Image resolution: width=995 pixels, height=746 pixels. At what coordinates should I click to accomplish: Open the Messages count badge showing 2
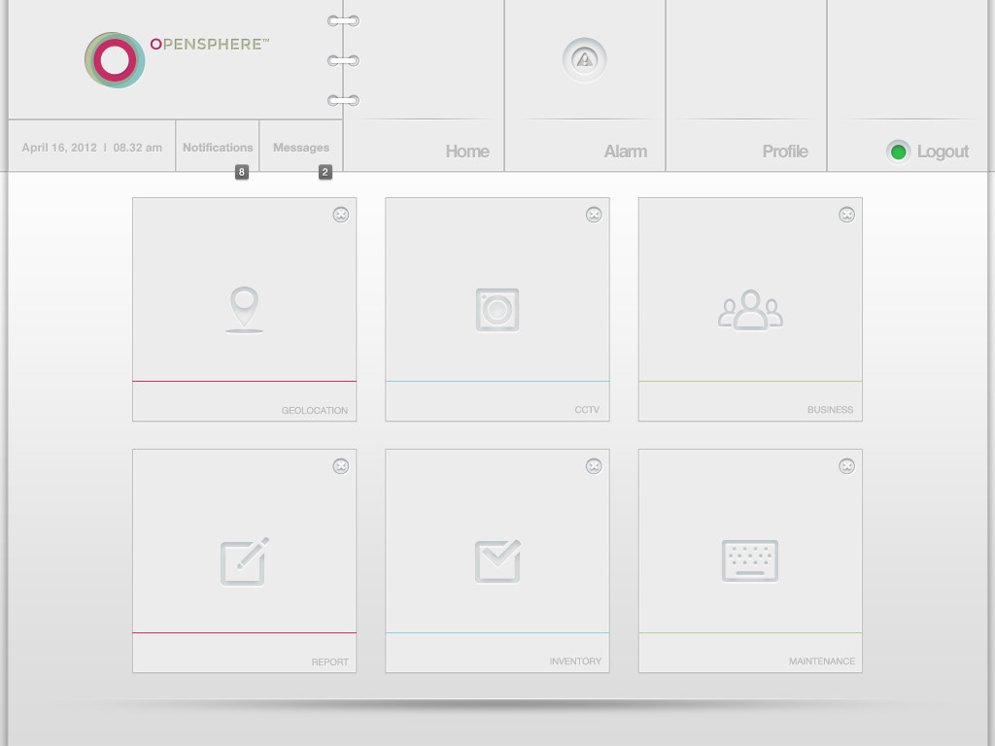tap(326, 172)
